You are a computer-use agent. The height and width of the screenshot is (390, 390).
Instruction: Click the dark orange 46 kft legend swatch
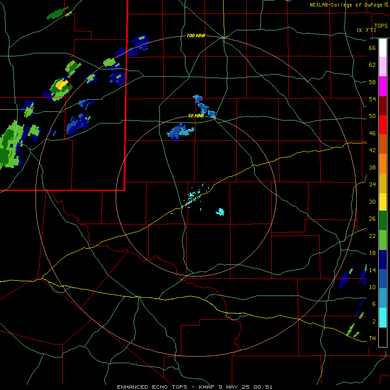[383, 144]
